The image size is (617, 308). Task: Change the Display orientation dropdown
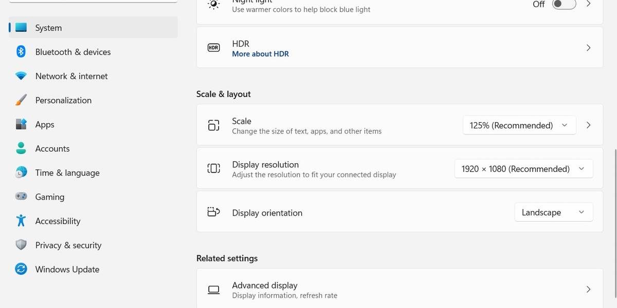pos(553,213)
